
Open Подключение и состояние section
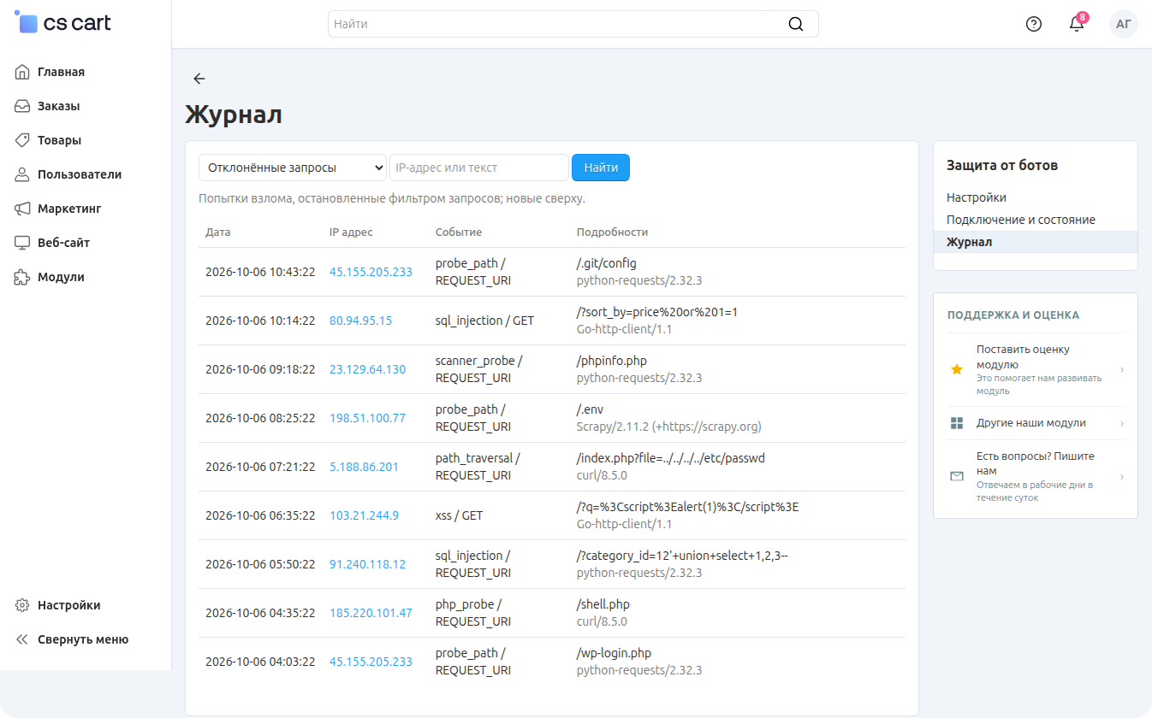[x=1021, y=220]
